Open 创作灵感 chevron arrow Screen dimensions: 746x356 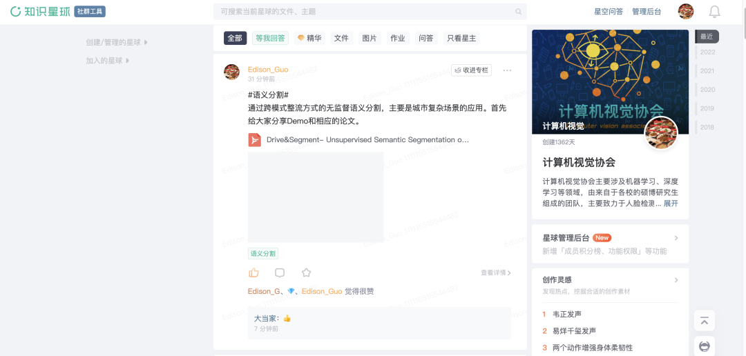676,280
